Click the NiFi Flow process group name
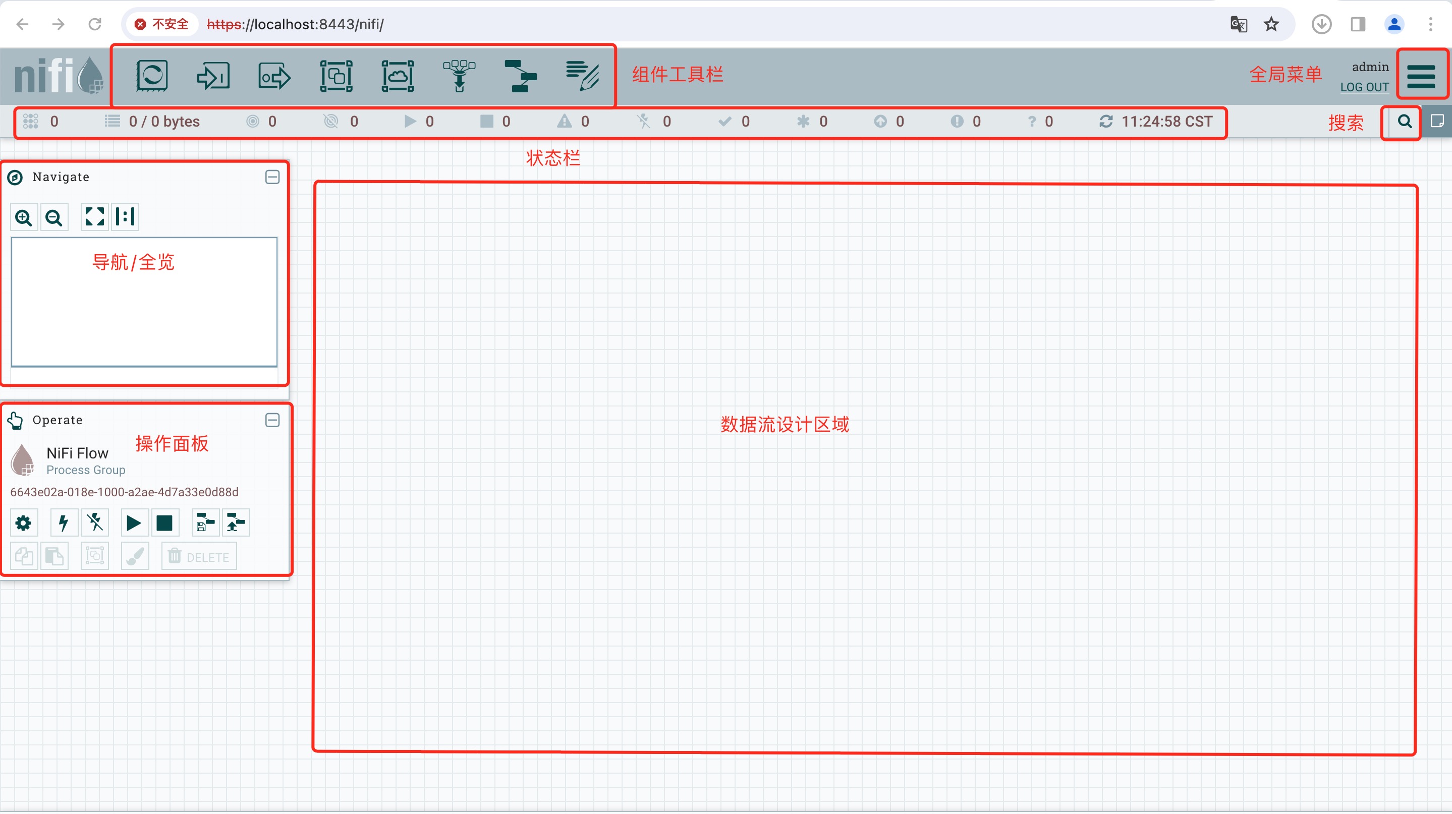Screen dimensions: 1452x814 tap(77, 453)
